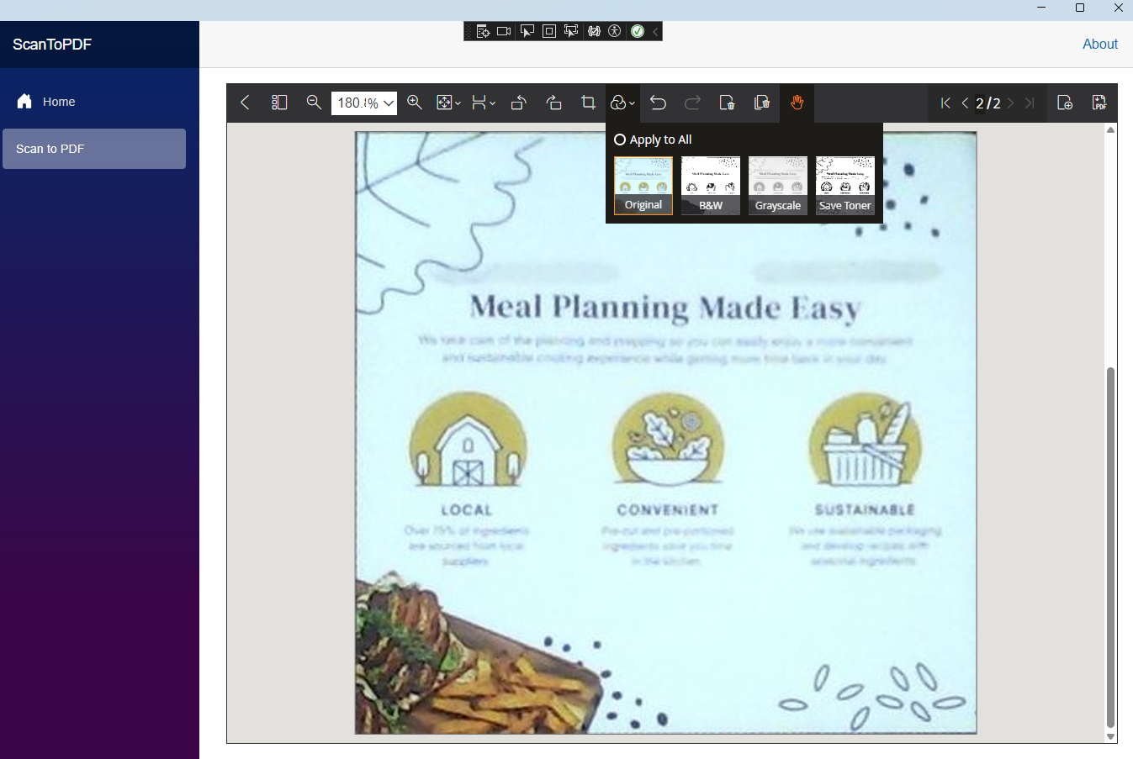Toggle the hand pan tool
Screen dimensions: 1133x759
(x=797, y=103)
